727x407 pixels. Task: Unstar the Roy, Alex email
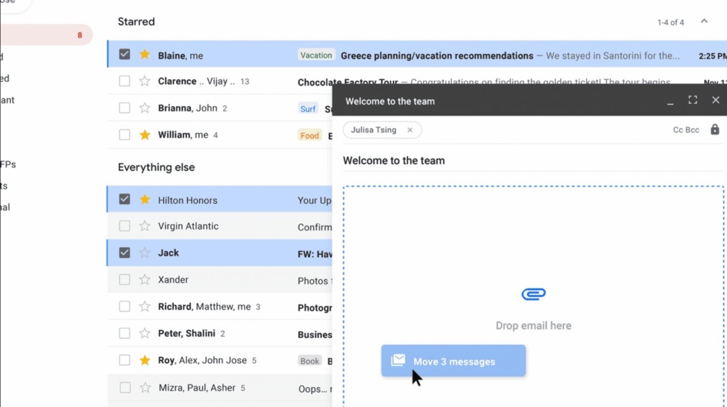145,360
